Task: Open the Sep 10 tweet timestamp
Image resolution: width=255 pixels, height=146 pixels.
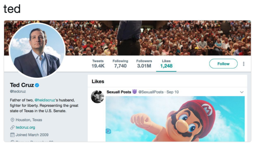Action: click(172, 92)
